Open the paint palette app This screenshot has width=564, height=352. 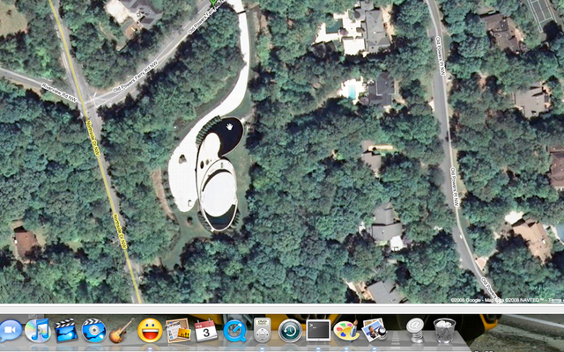[x=345, y=331]
